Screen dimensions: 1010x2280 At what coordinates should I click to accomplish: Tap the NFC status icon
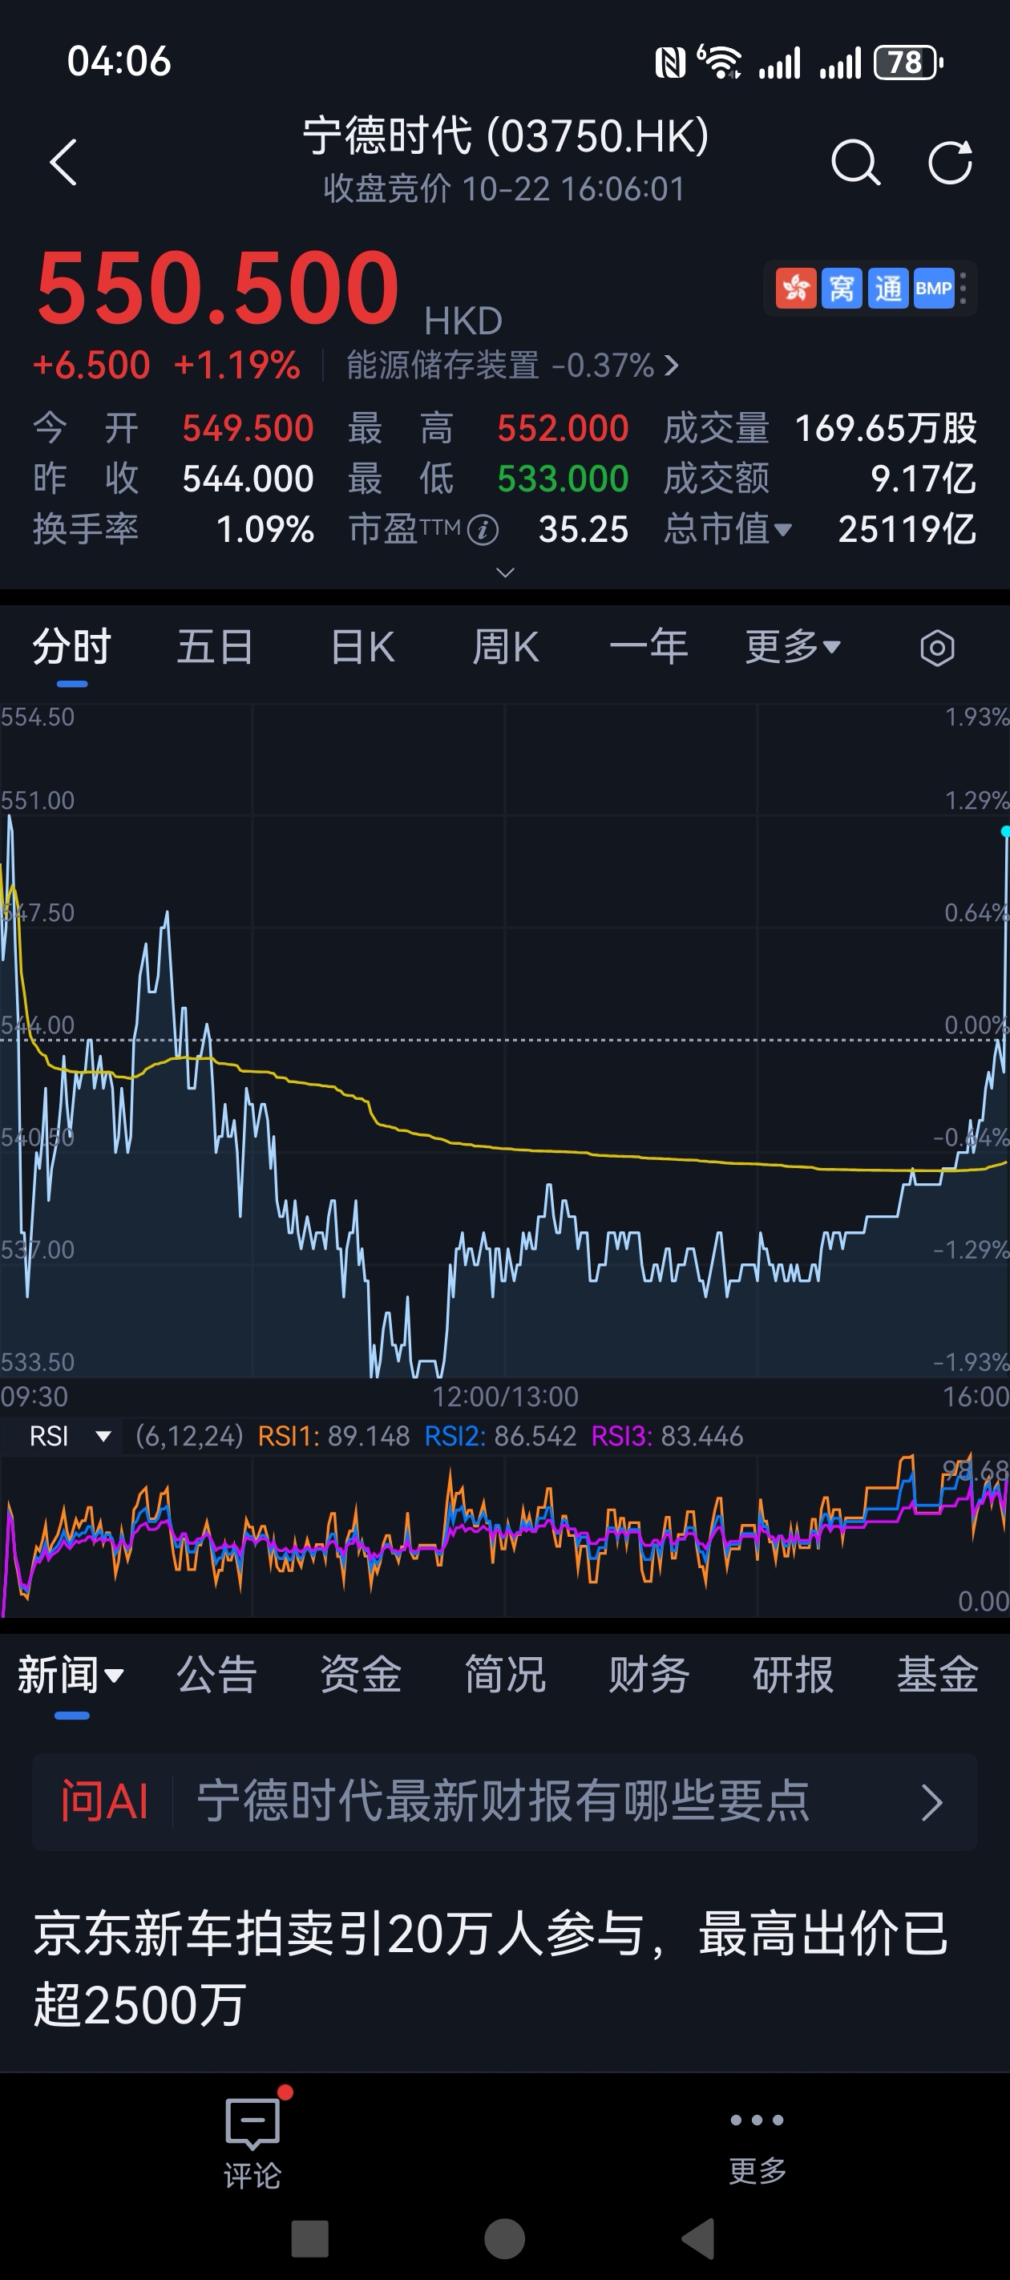(670, 62)
